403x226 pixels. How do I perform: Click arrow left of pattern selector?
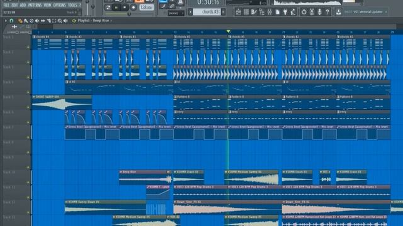pos(190,12)
